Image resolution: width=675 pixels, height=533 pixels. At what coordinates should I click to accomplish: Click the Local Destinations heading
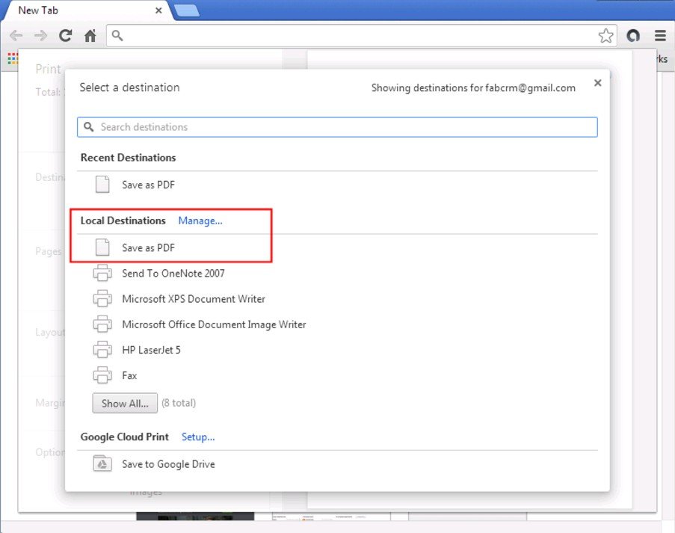pyautogui.click(x=123, y=221)
